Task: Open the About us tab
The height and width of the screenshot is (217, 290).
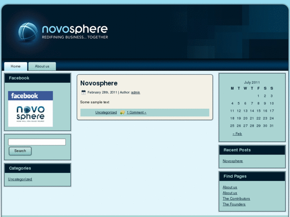Action: coord(42,66)
